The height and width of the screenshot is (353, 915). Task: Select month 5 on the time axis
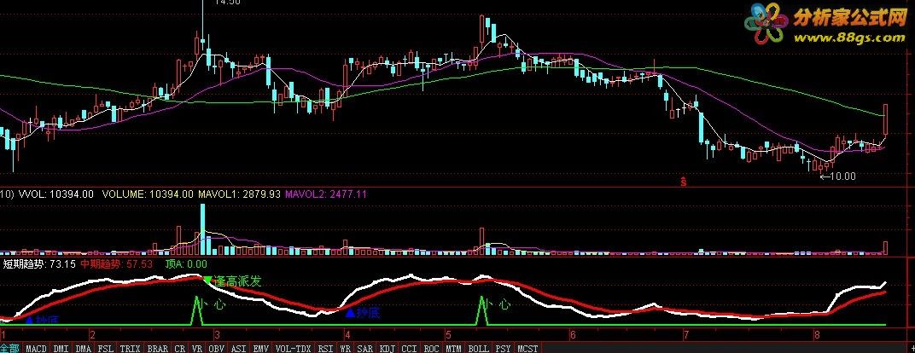[448, 336]
